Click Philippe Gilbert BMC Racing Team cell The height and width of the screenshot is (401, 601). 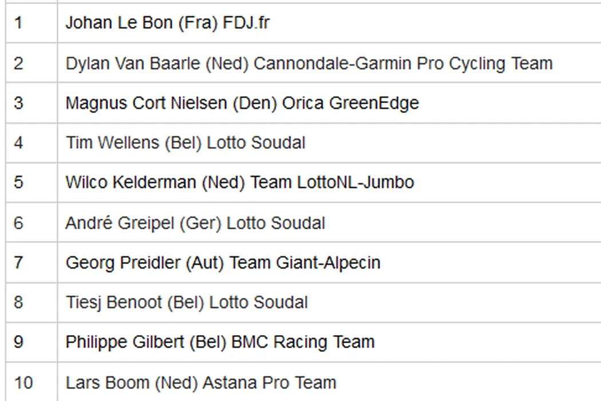pyautogui.click(x=220, y=342)
